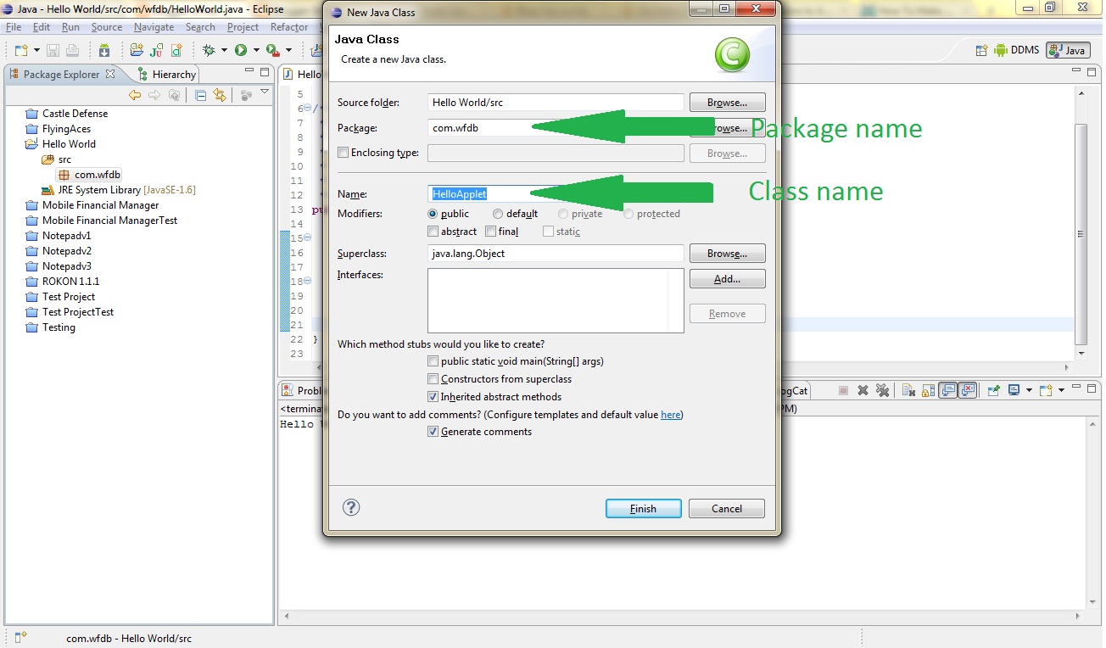Open Package Explorer view menu triangle
Image resolution: width=1106 pixels, height=648 pixels.
[265, 92]
